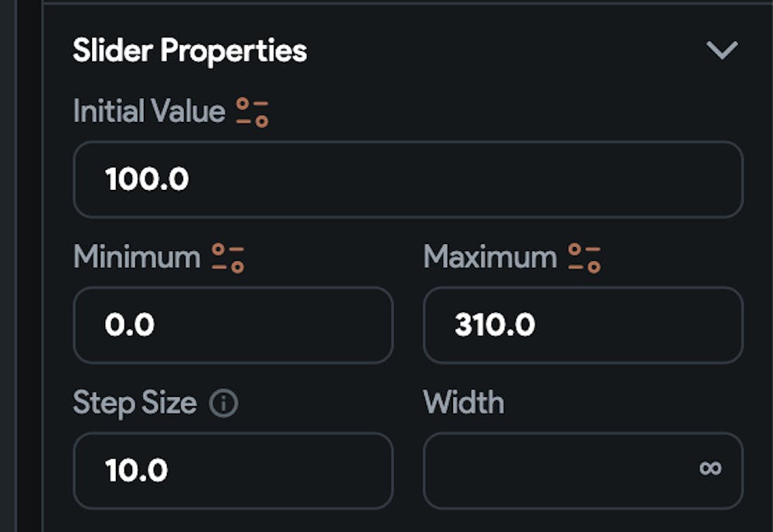The height and width of the screenshot is (532, 773).
Task: Click the Initial Value field showing 100.0
Action: pos(407,179)
